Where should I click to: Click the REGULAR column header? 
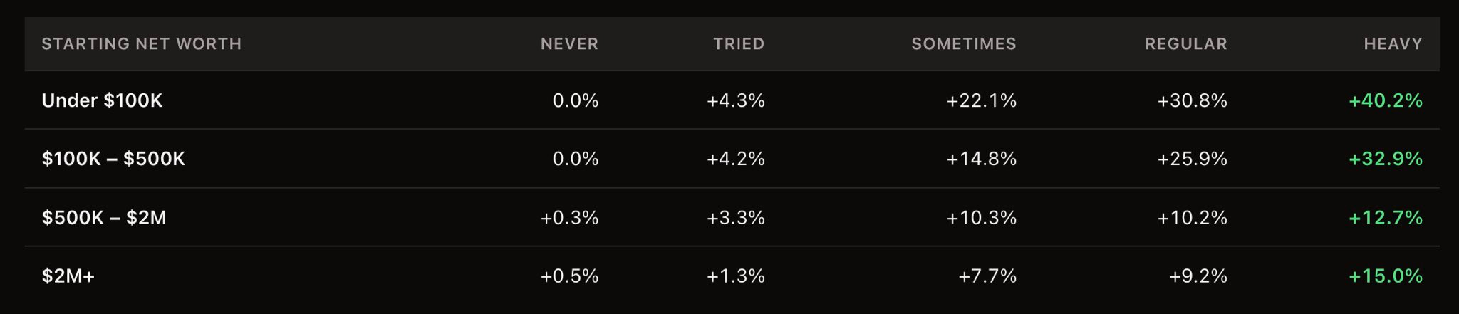click(1186, 44)
